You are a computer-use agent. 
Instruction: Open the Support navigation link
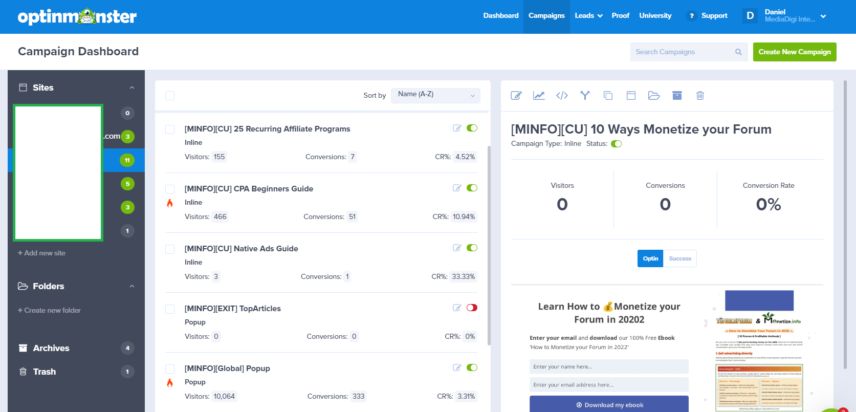point(714,16)
